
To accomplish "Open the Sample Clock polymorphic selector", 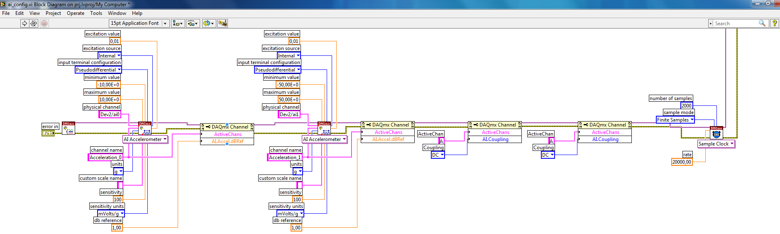I will 716,144.
